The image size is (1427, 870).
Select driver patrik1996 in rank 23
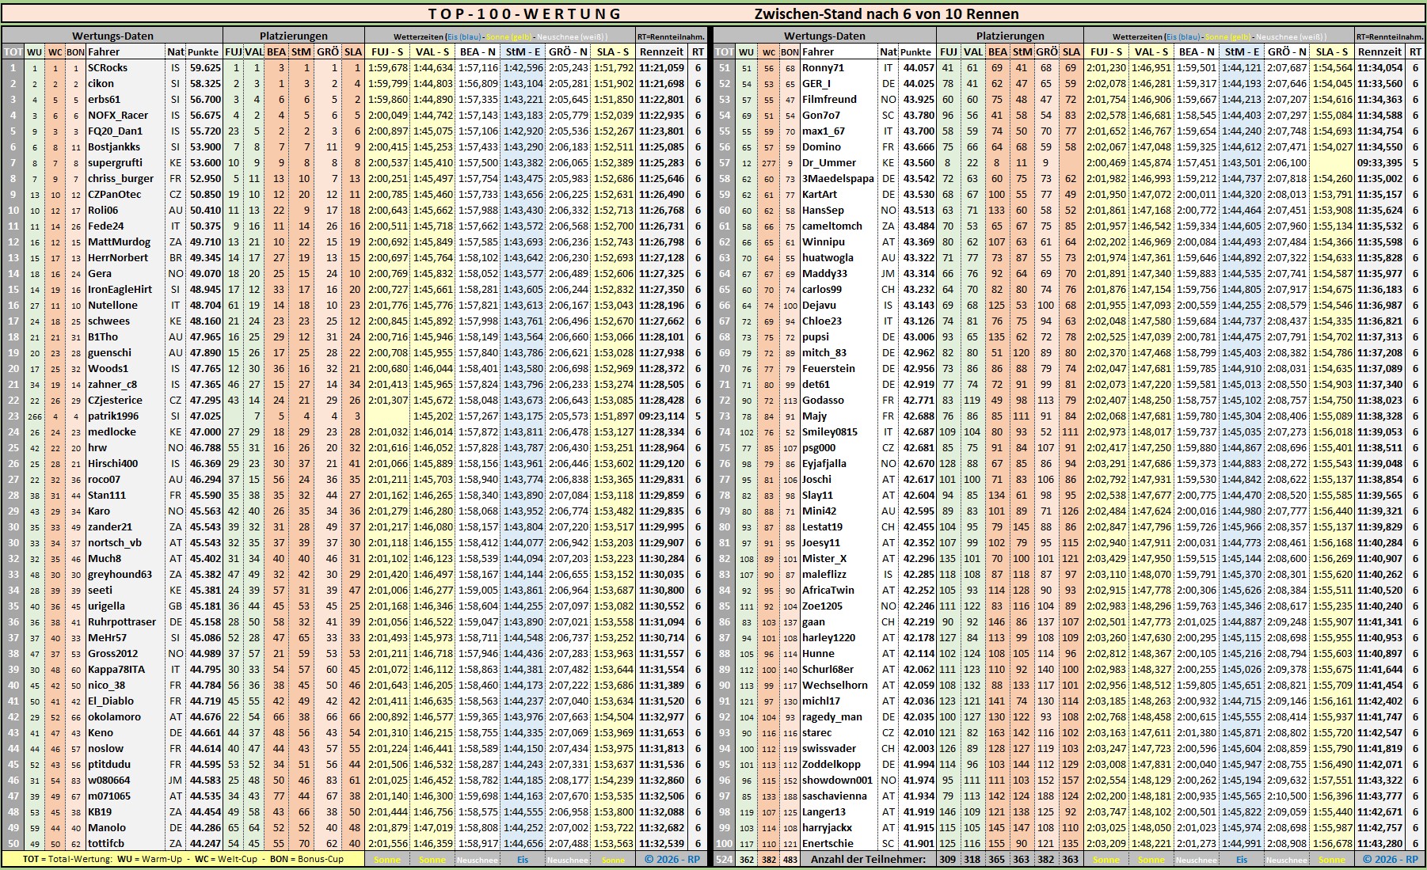click(112, 416)
